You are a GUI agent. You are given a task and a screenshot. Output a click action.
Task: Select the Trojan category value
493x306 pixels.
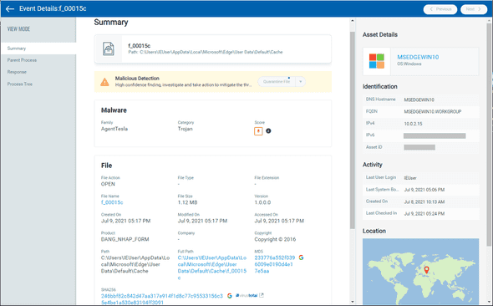[x=186, y=129]
